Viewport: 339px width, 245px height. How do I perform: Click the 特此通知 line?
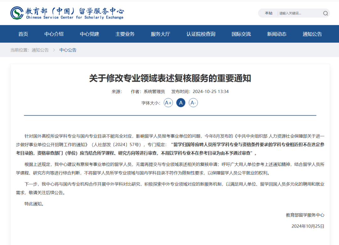tap(34, 204)
